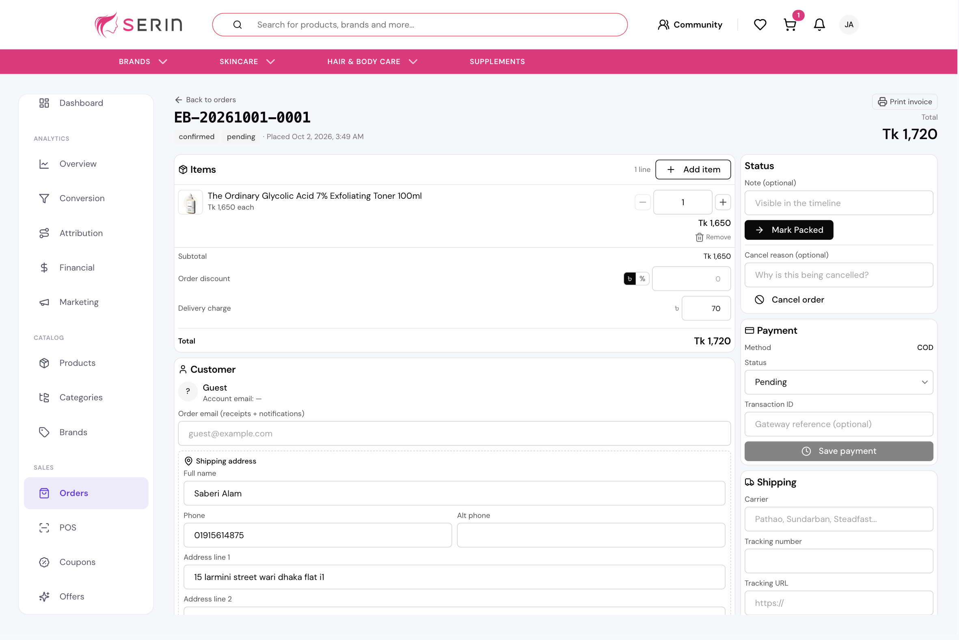Click the SERIN logo
959x640 pixels.
click(x=138, y=24)
